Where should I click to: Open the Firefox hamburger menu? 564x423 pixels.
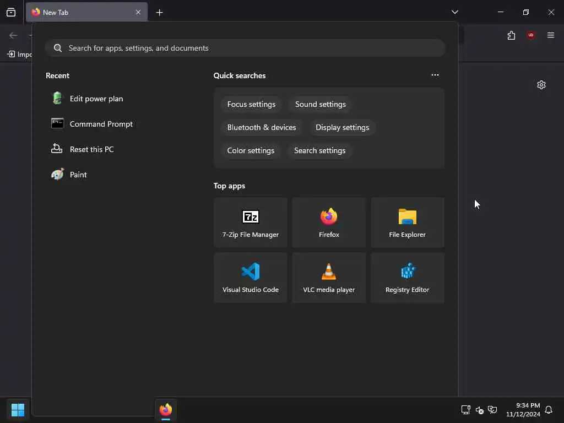pos(550,35)
